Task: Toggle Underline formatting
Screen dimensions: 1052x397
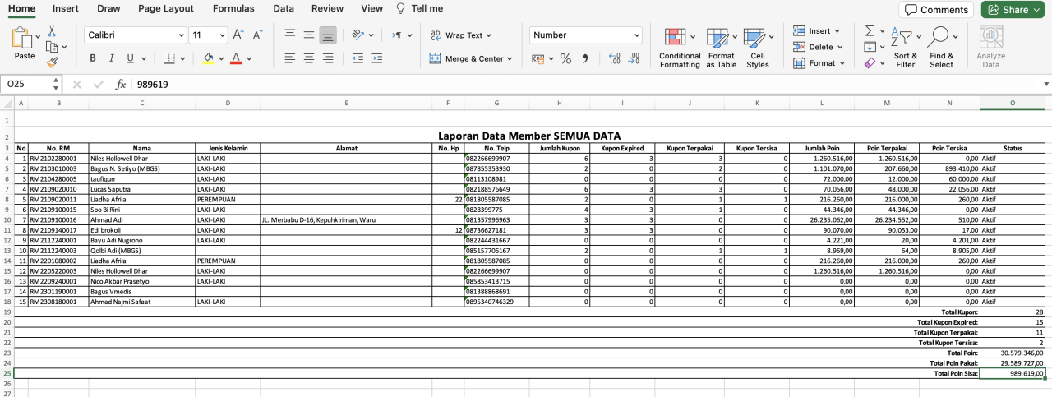Action: pyautogui.click(x=130, y=58)
